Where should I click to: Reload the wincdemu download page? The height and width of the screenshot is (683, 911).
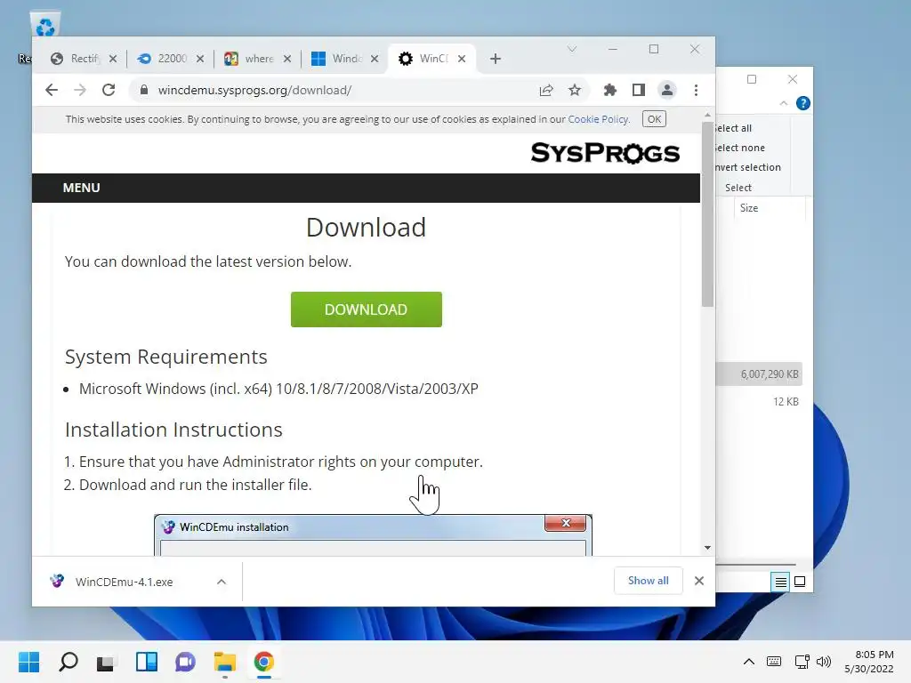click(x=109, y=90)
